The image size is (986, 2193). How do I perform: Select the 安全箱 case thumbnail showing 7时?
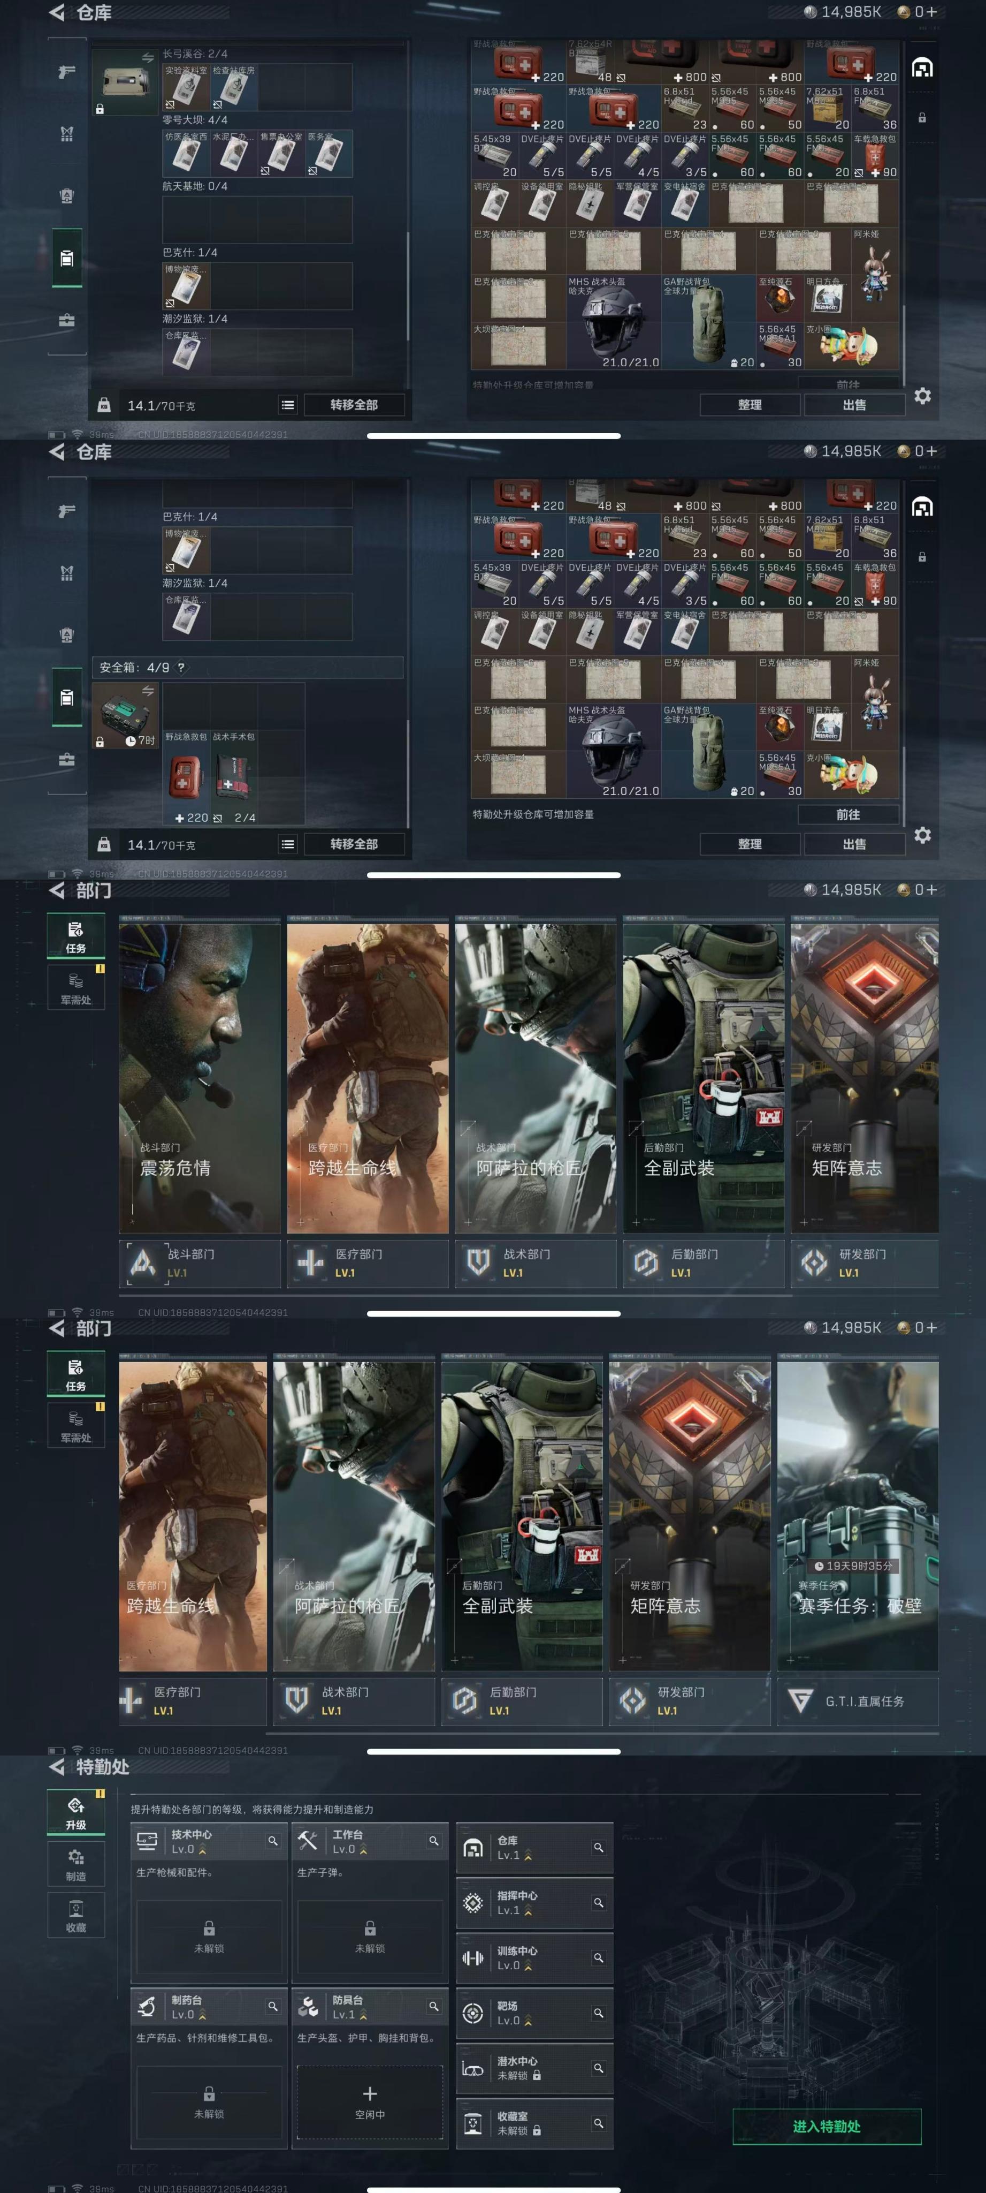[125, 715]
